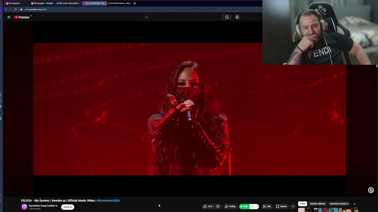Click the search magnifier button
The width and height of the screenshot is (378, 212).
pos(227,17)
